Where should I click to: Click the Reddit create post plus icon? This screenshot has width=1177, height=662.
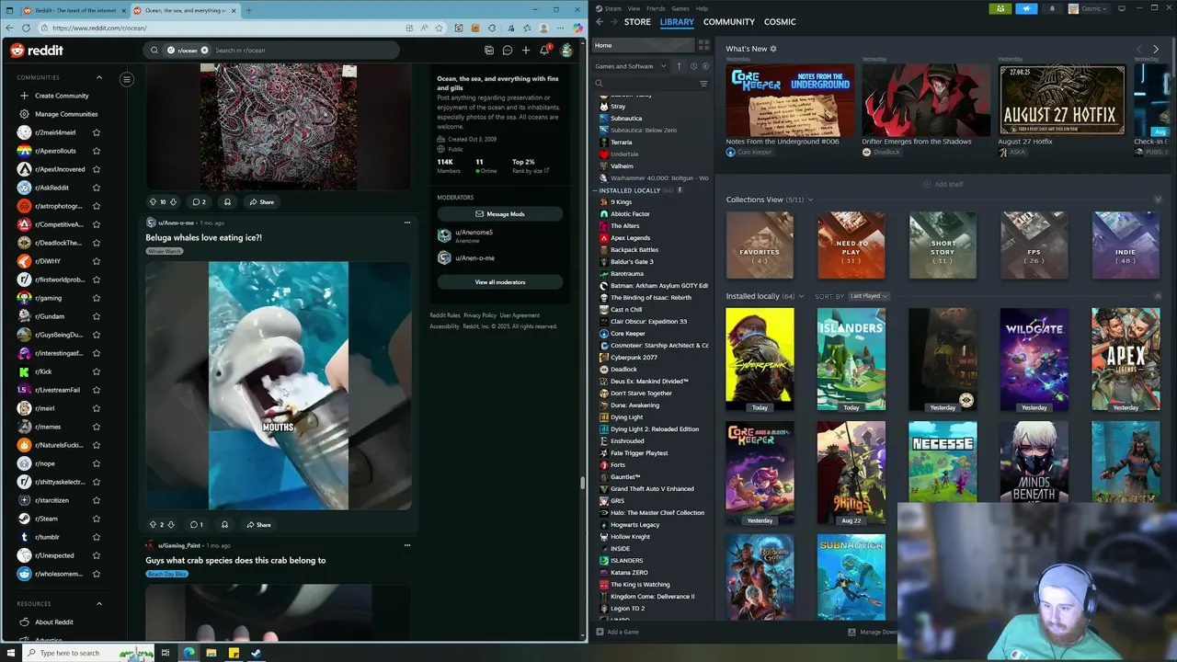(526, 51)
